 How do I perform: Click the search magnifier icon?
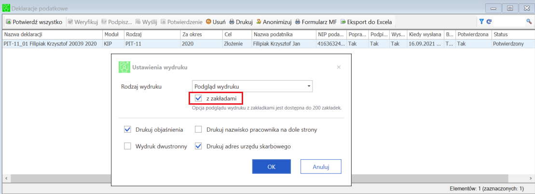pos(529,22)
